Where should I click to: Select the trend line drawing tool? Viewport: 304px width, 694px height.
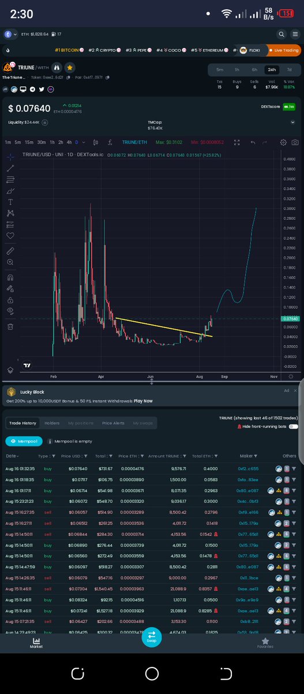pyautogui.click(x=10, y=168)
